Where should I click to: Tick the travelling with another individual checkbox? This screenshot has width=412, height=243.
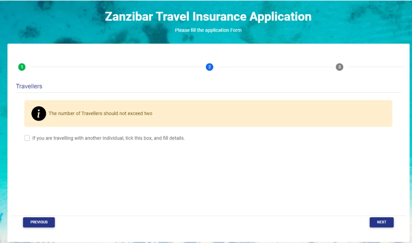27,138
